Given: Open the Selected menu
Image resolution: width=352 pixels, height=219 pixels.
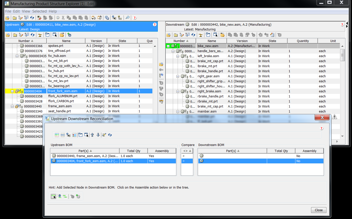Looking at the screenshot, I should (39, 11).
